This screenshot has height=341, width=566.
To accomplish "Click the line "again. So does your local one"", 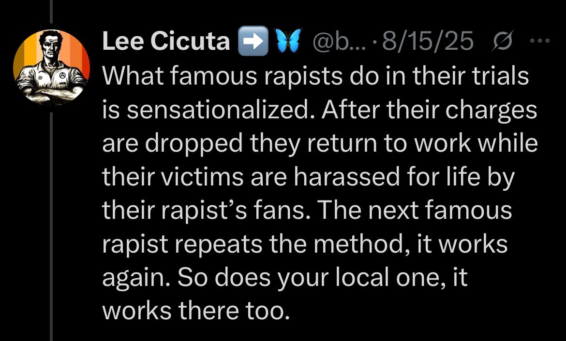I will 284,278.
